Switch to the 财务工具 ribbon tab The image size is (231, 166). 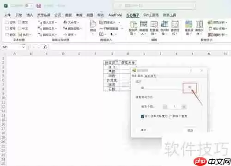(170, 15)
